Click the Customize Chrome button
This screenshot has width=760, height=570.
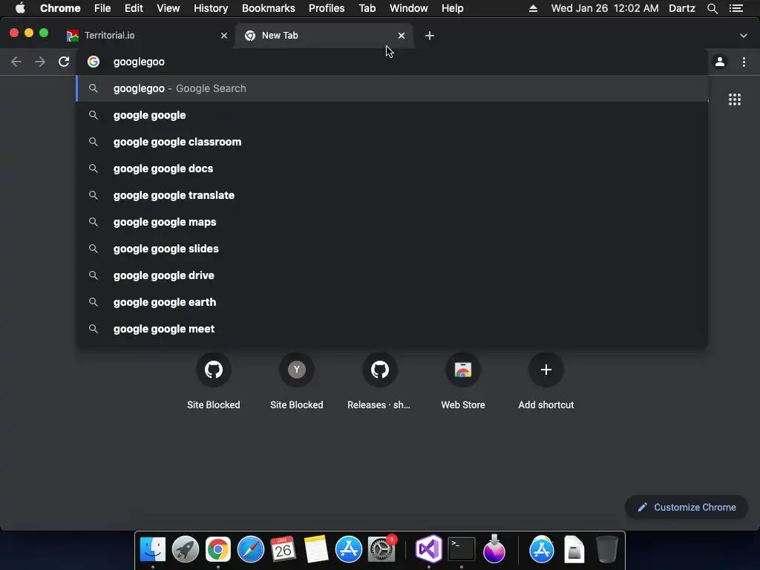[687, 507]
